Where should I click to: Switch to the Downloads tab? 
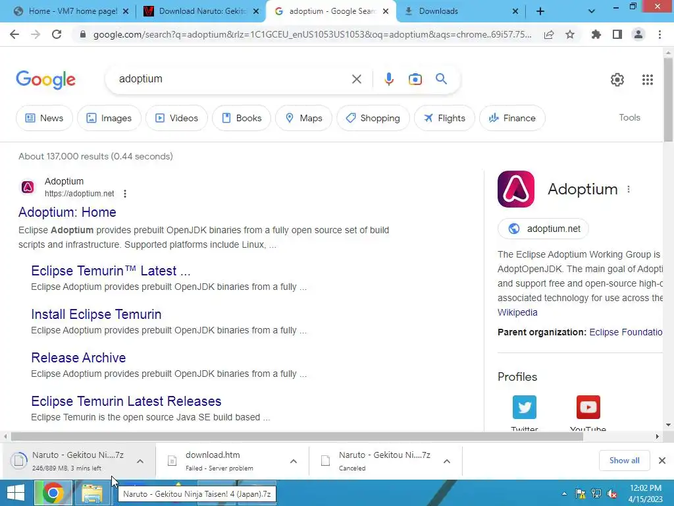click(x=460, y=11)
